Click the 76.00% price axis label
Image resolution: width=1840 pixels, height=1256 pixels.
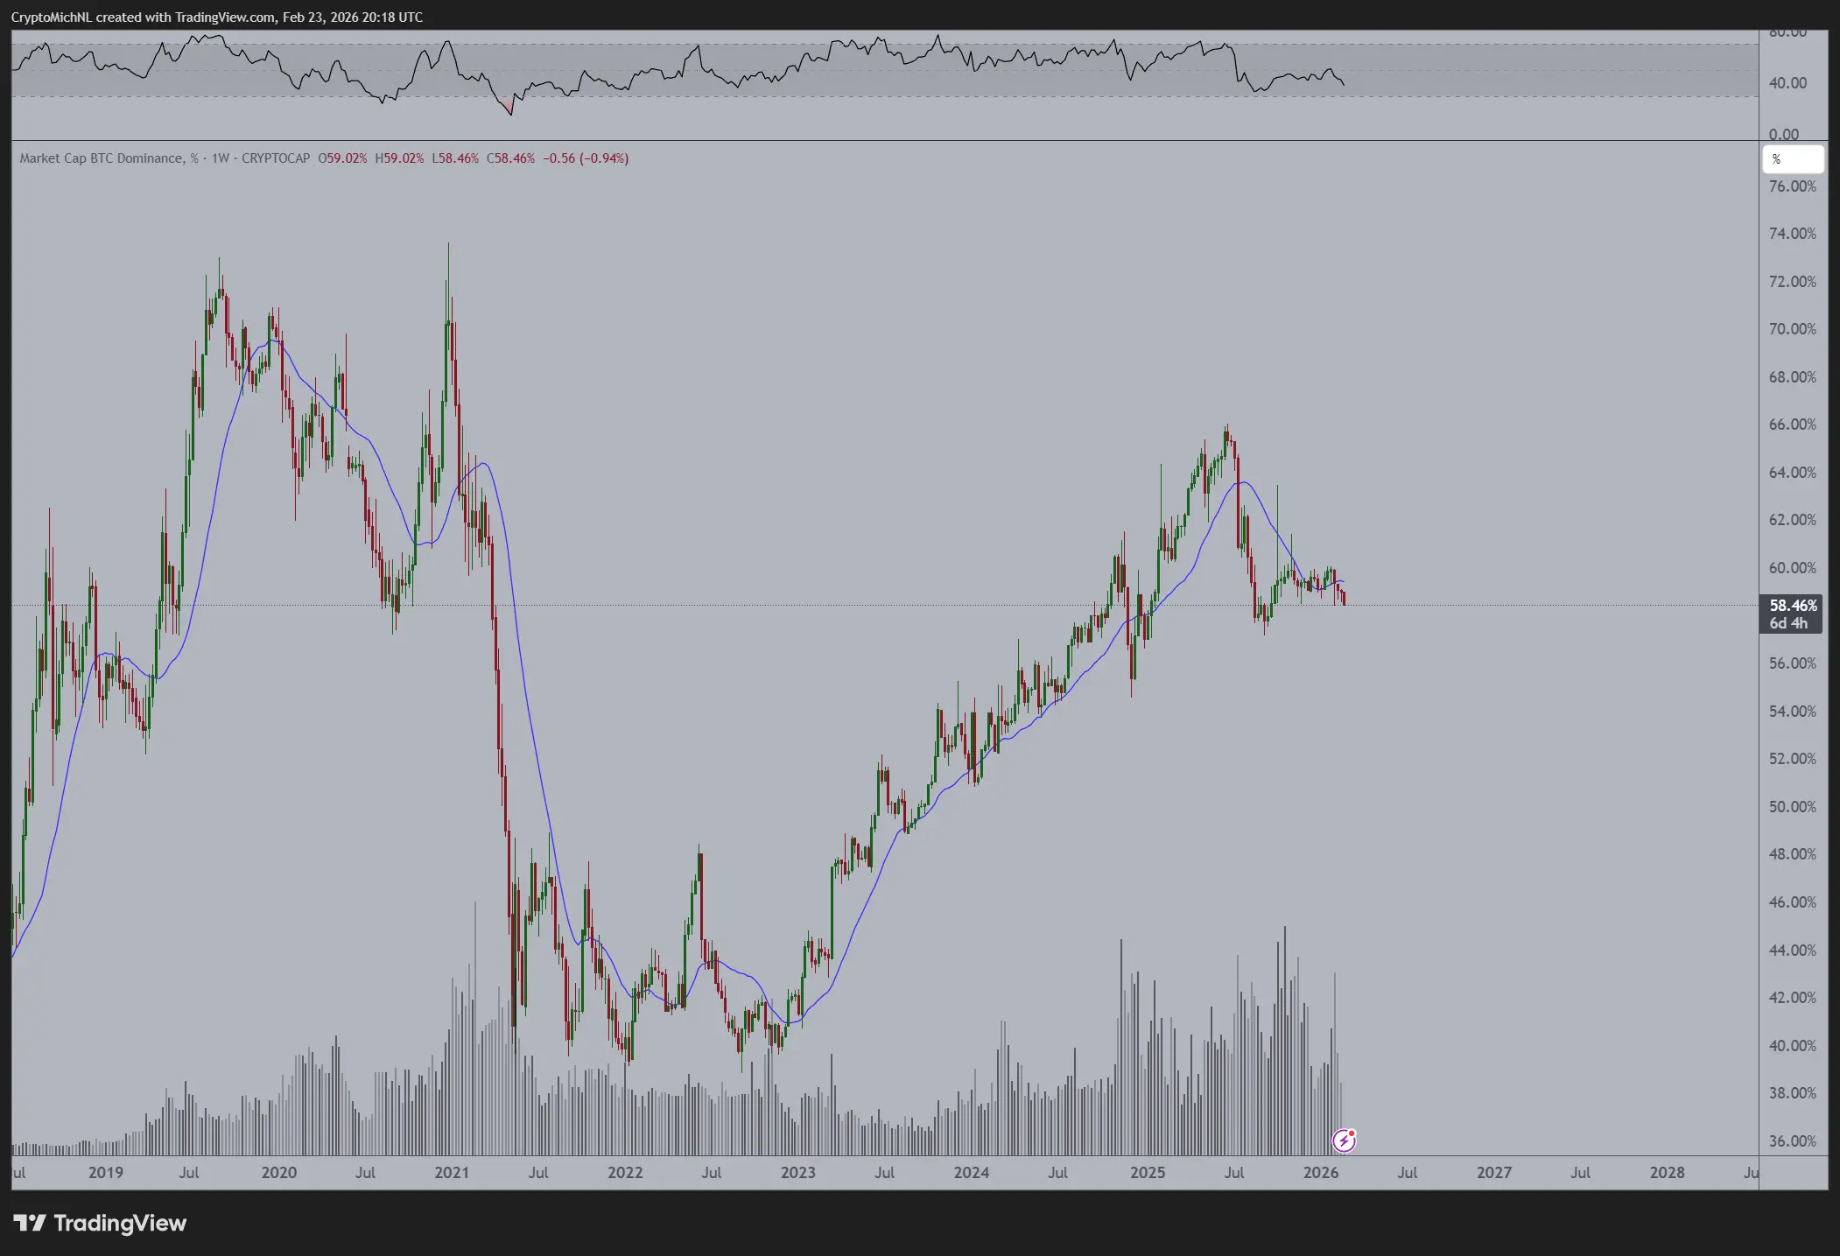1792,186
